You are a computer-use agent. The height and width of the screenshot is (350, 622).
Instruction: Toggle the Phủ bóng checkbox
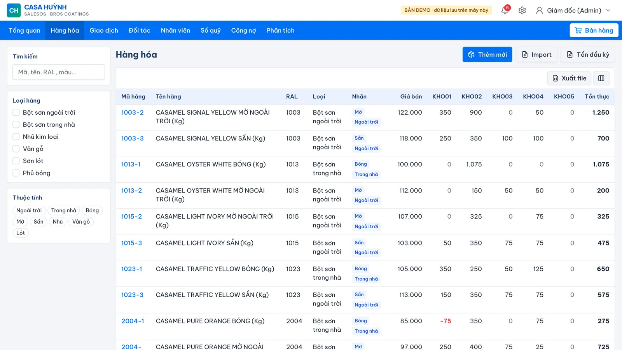tap(16, 173)
